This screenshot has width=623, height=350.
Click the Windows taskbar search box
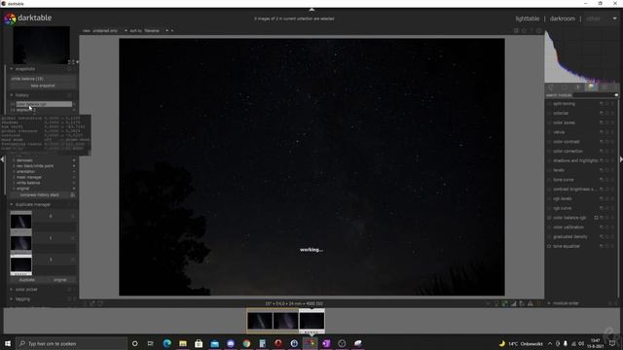(x=71, y=343)
